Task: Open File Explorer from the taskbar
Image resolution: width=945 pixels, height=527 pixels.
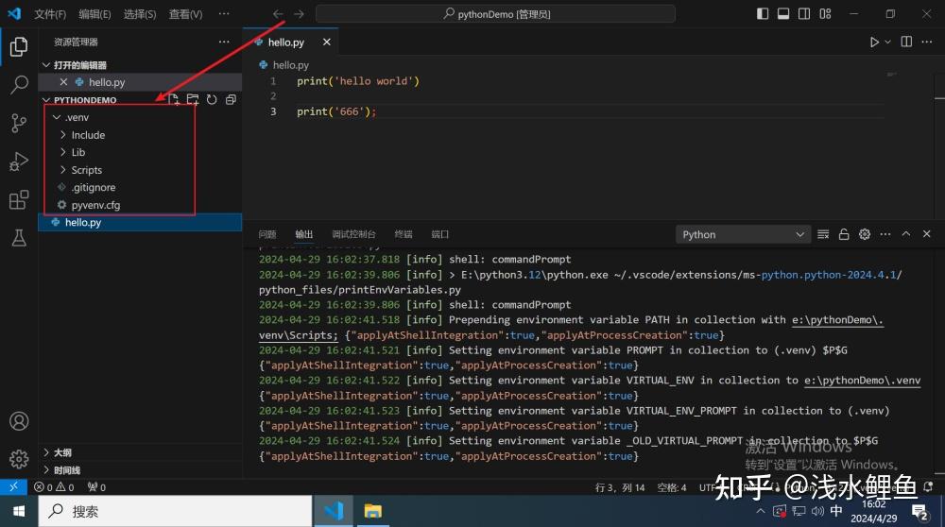Action: pos(373,511)
